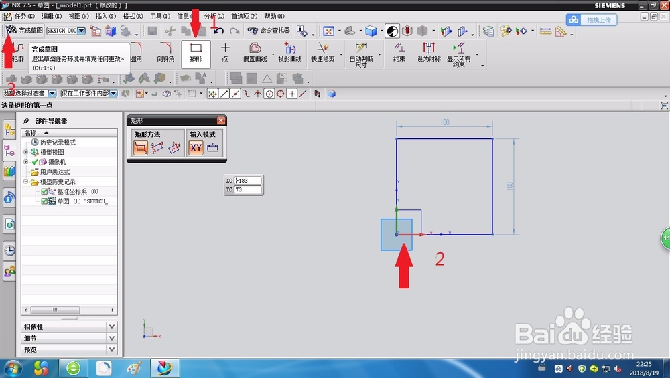Screen dimensions: 670x378
Task: Choose the Project Curve (投影曲线) tool
Action: tap(289, 53)
